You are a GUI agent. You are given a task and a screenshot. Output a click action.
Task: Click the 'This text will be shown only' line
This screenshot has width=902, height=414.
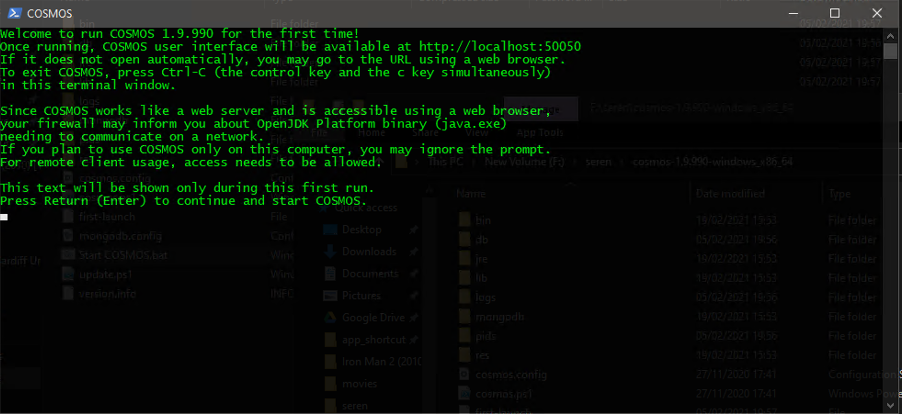pyautogui.click(x=187, y=188)
